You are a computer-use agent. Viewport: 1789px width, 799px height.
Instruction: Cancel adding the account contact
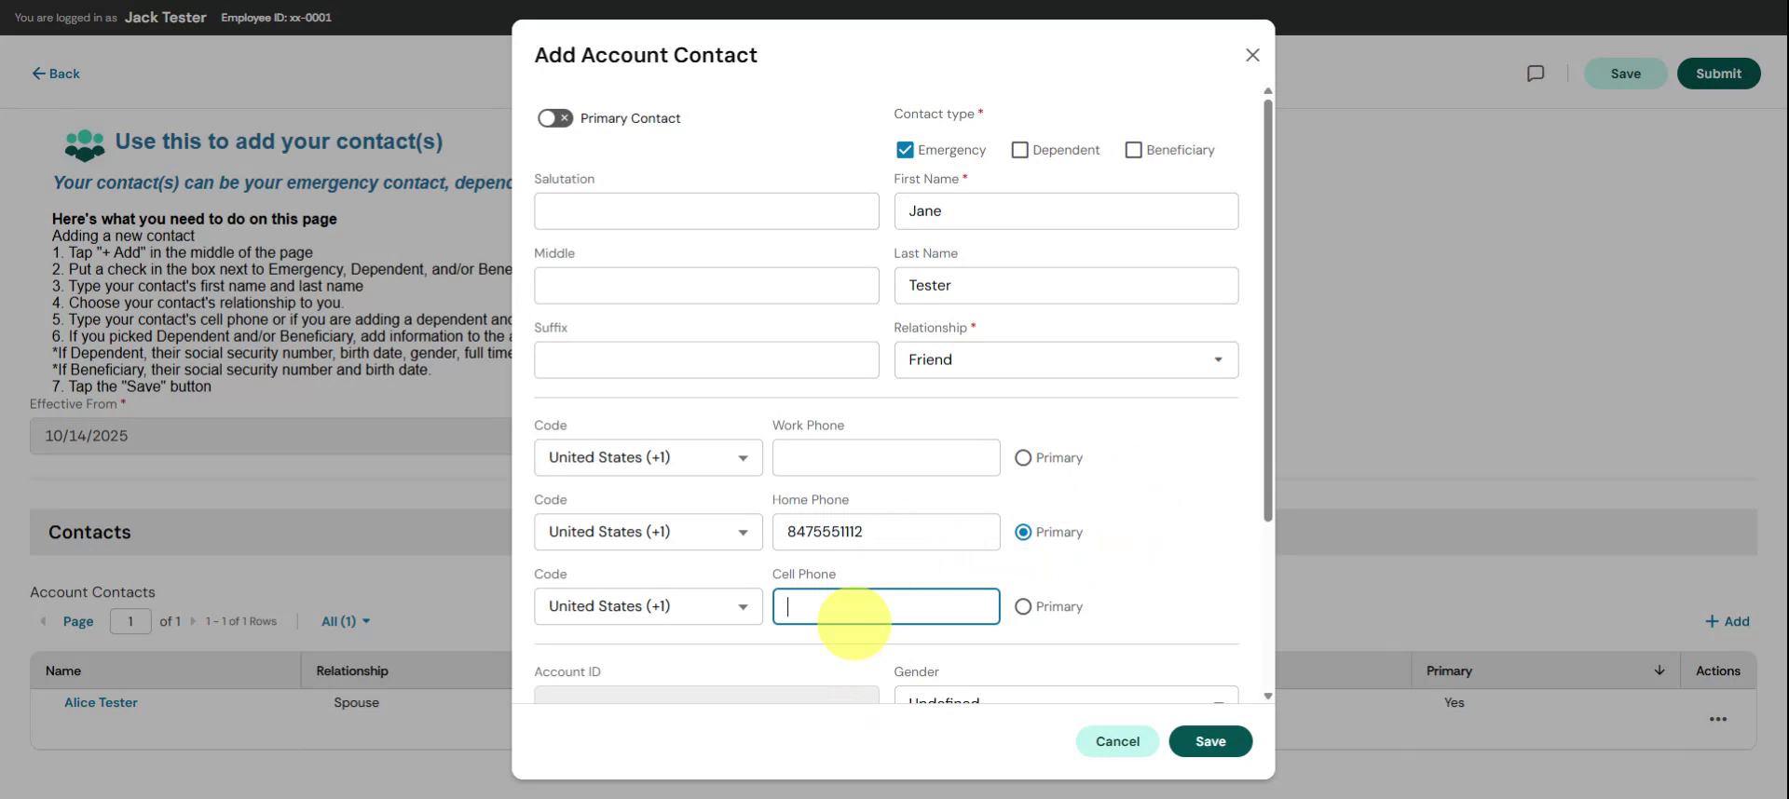(1117, 741)
